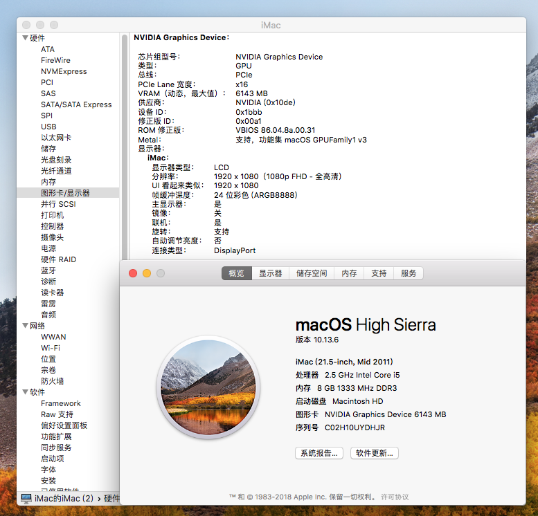Select 储存 in the hardware list
538x516 pixels.
(x=48, y=149)
